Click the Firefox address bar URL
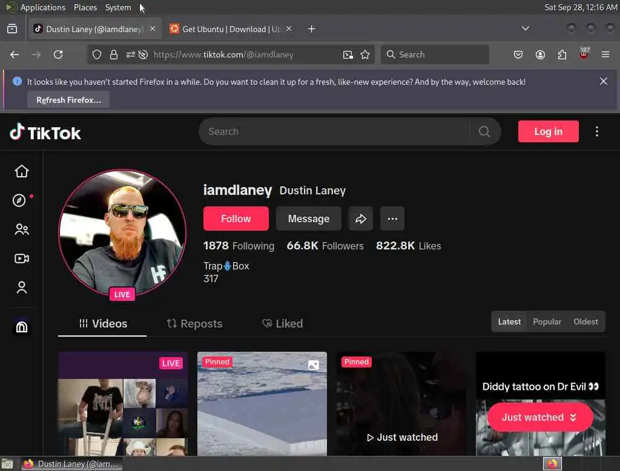This screenshot has height=471, width=620. point(223,54)
